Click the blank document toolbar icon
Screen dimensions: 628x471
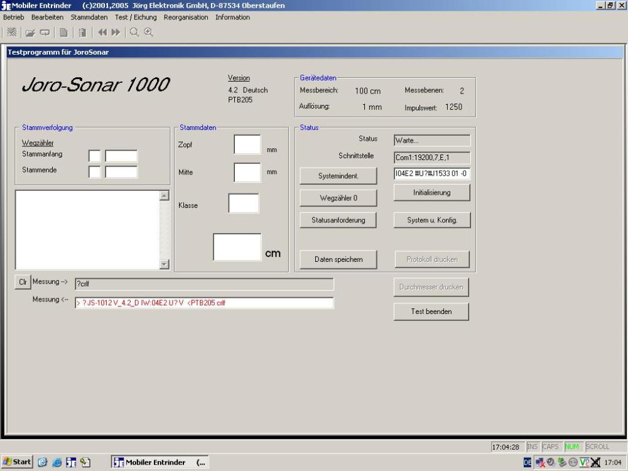click(x=63, y=33)
